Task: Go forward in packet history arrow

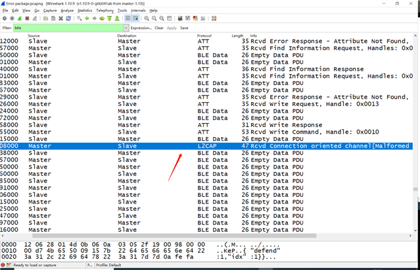Action: coord(94,18)
